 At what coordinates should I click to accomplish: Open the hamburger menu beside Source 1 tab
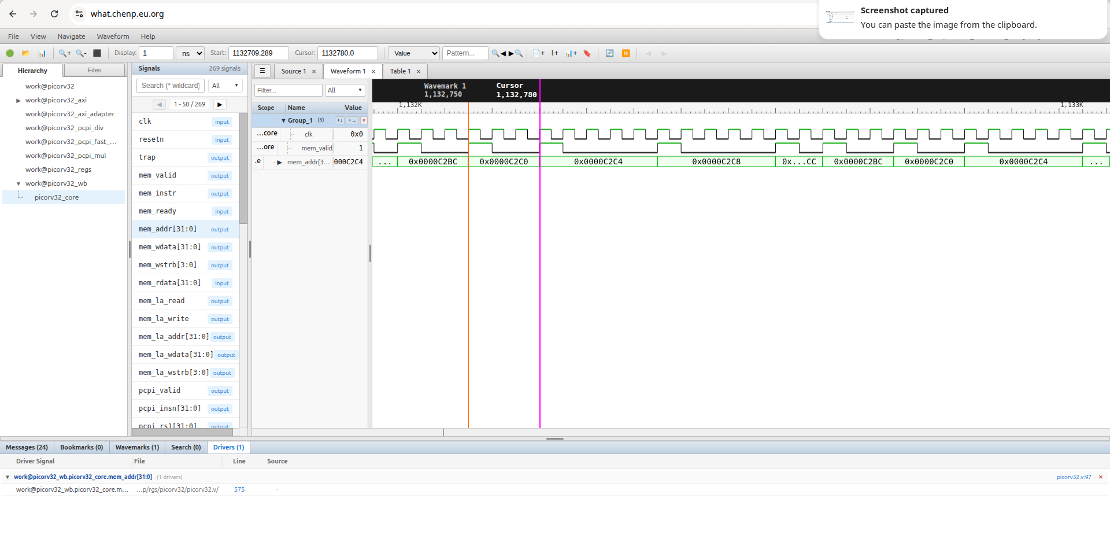(x=262, y=71)
